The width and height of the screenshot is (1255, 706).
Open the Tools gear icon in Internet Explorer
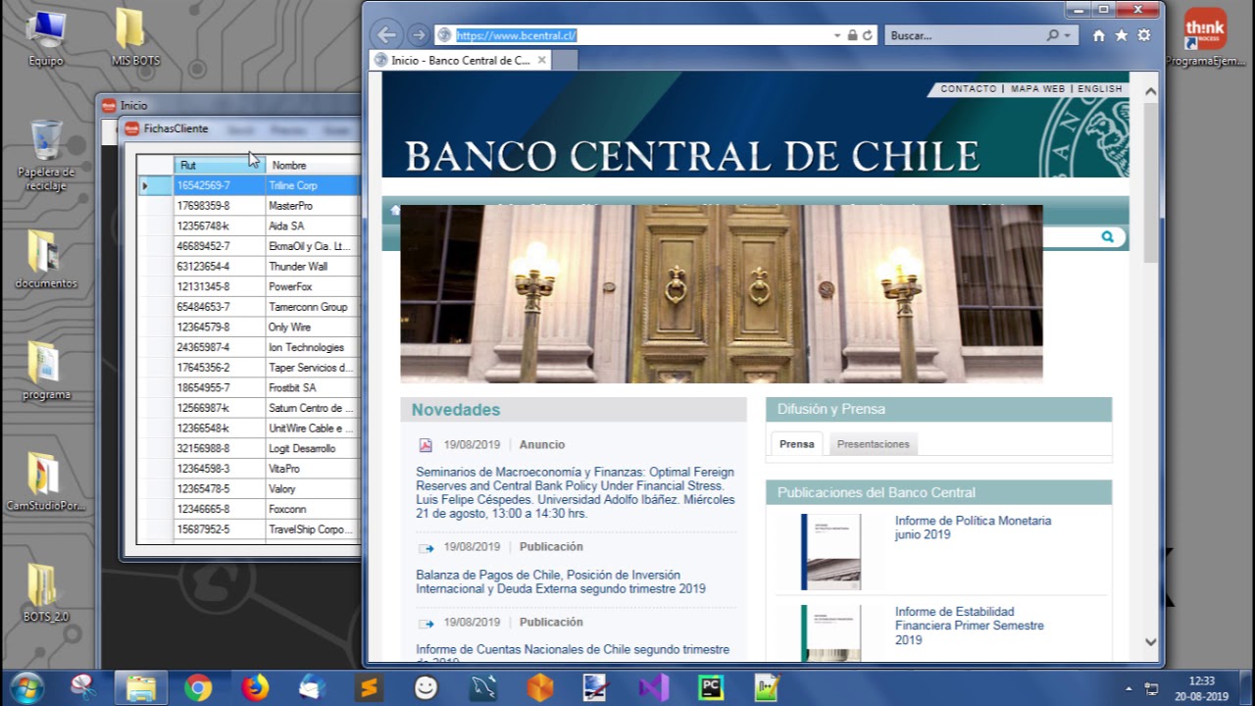coord(1144,35)
